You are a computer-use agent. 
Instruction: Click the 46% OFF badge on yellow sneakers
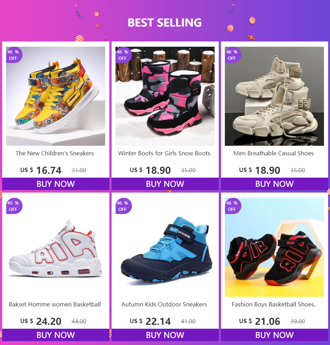[14, 55]
